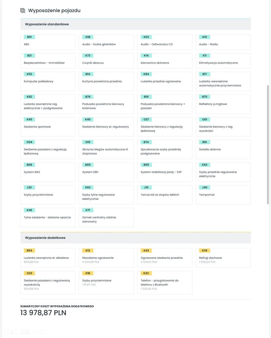Screen dimensions: 271x338
Task: Click the Komputer pokładowy item
Action: coord(48,81)
